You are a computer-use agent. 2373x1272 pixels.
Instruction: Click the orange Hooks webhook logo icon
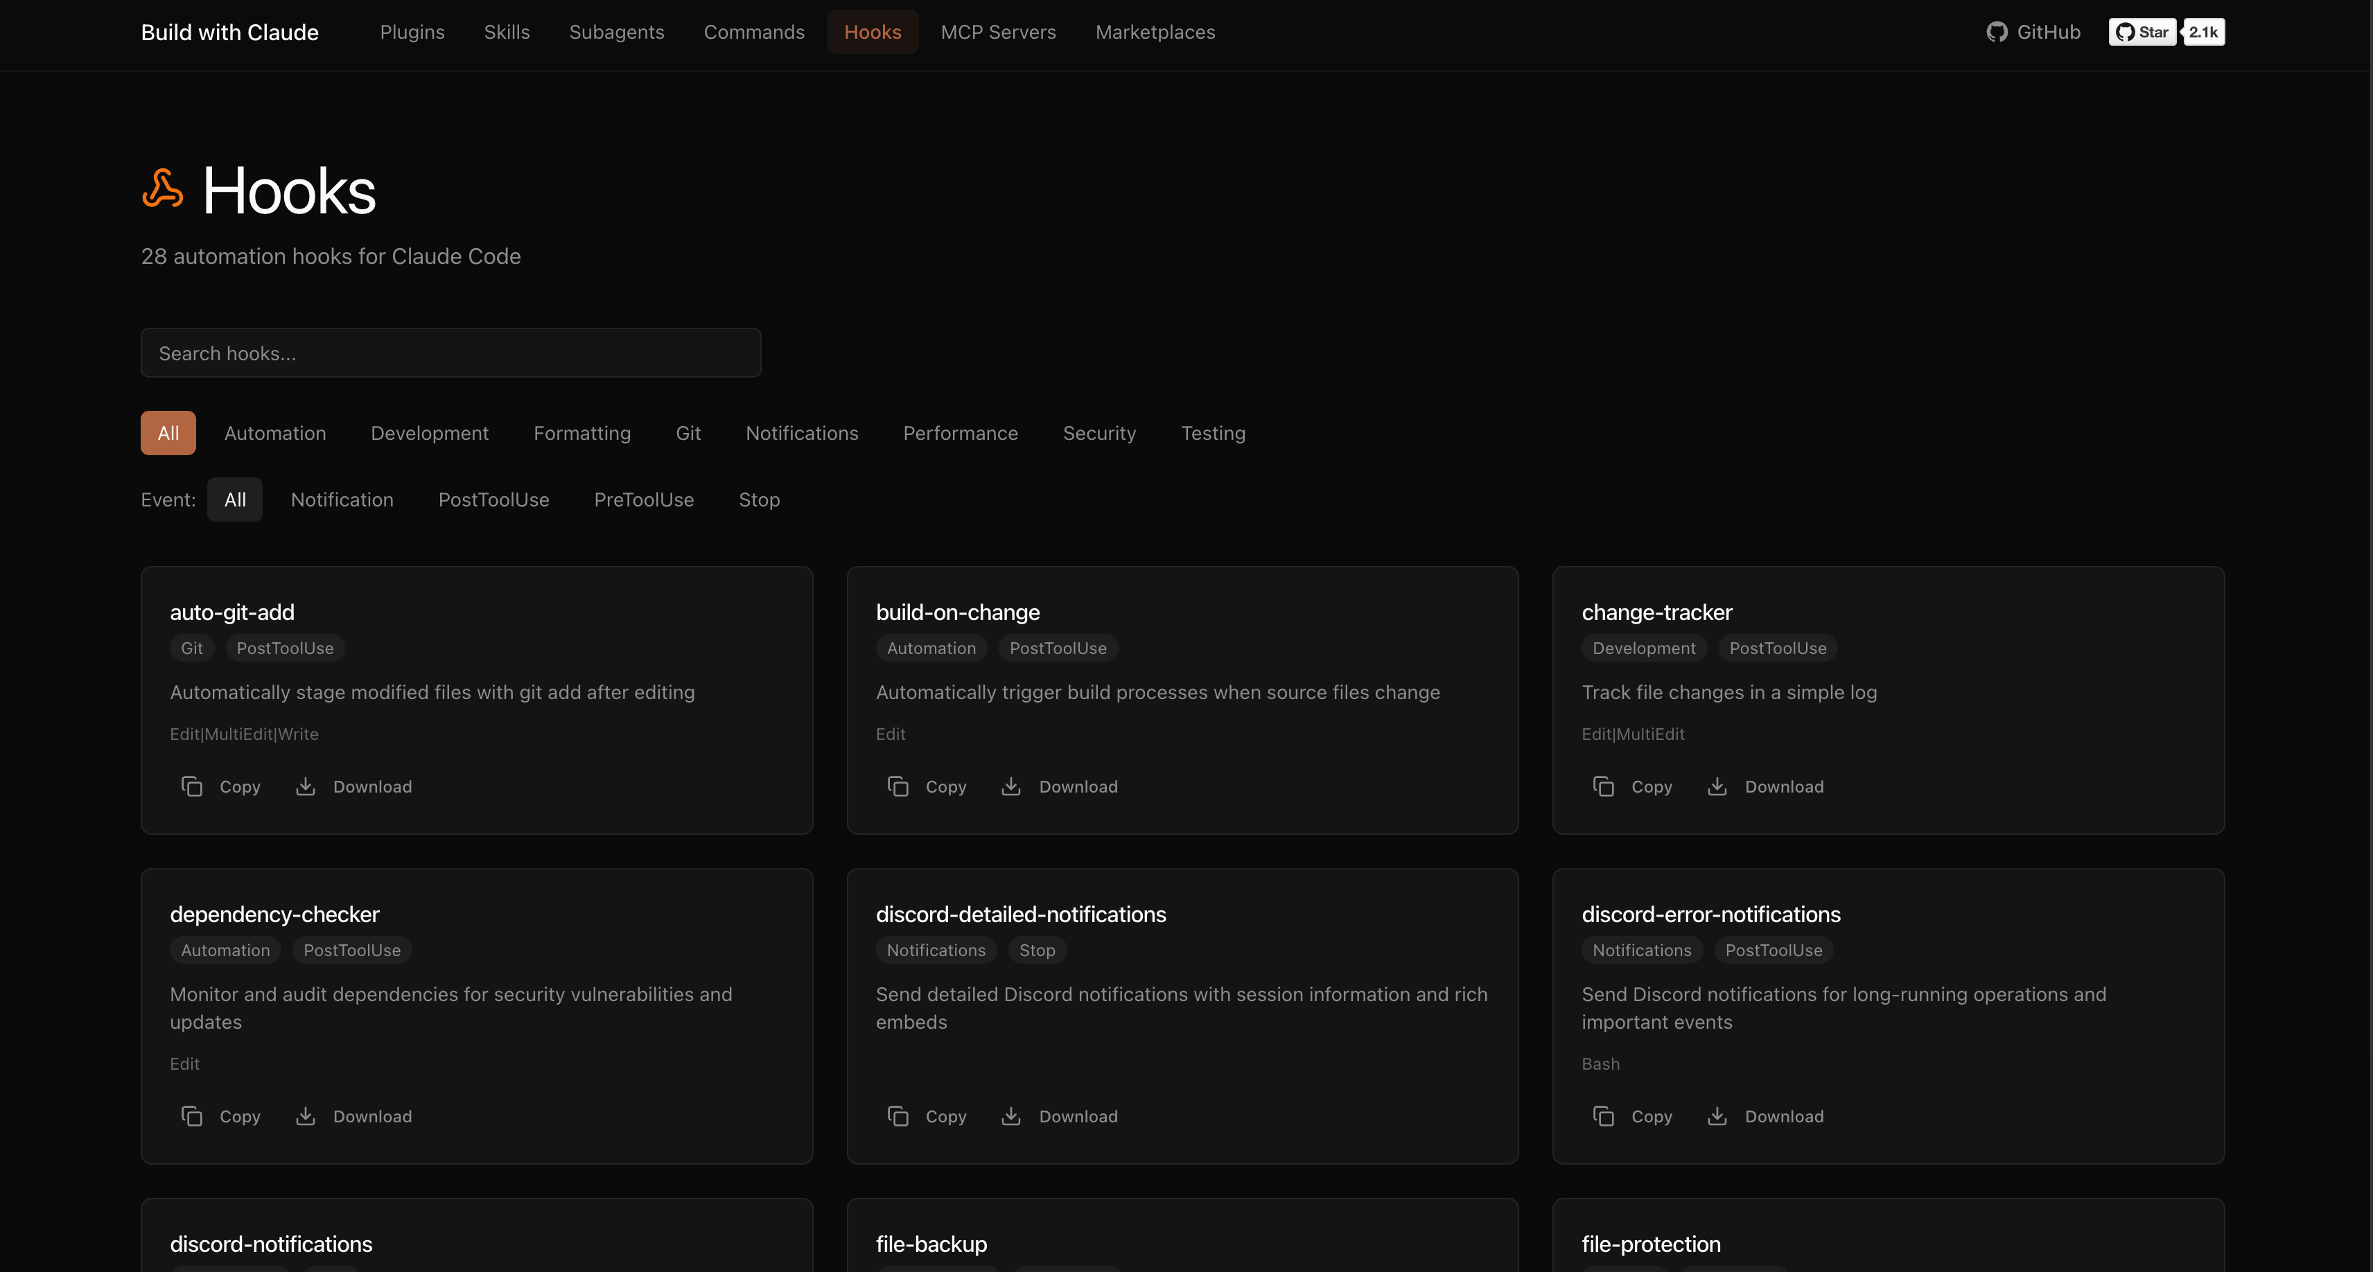(x=162, y=190)
